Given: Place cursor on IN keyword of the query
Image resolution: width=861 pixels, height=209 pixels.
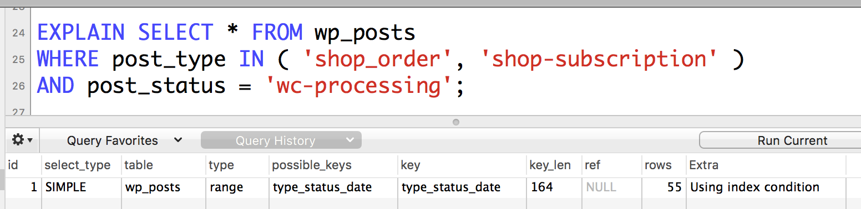Looking at the screenshot, I should 252,59.
